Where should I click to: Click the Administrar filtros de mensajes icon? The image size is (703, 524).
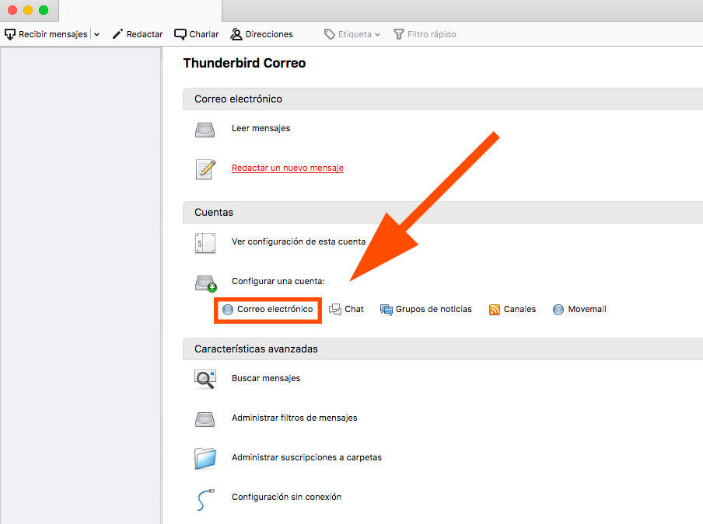[x=205, y=418]
